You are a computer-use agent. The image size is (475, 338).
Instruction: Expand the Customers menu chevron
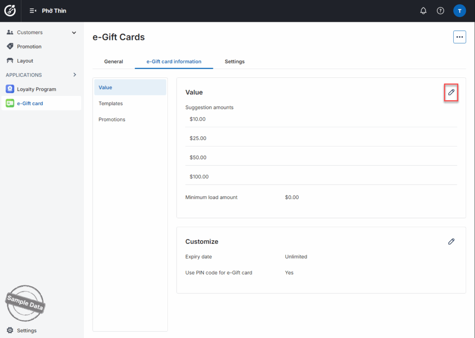pyautogui.click(x=74, y=32)
